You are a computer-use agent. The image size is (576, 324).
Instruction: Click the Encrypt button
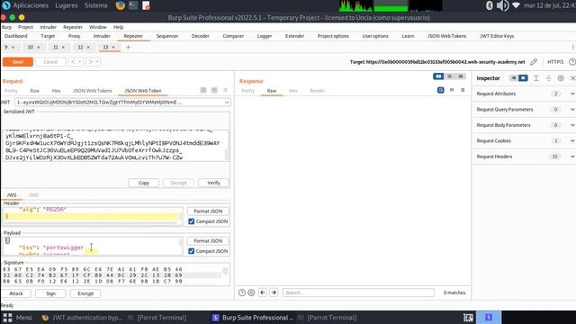click(85, 293)
